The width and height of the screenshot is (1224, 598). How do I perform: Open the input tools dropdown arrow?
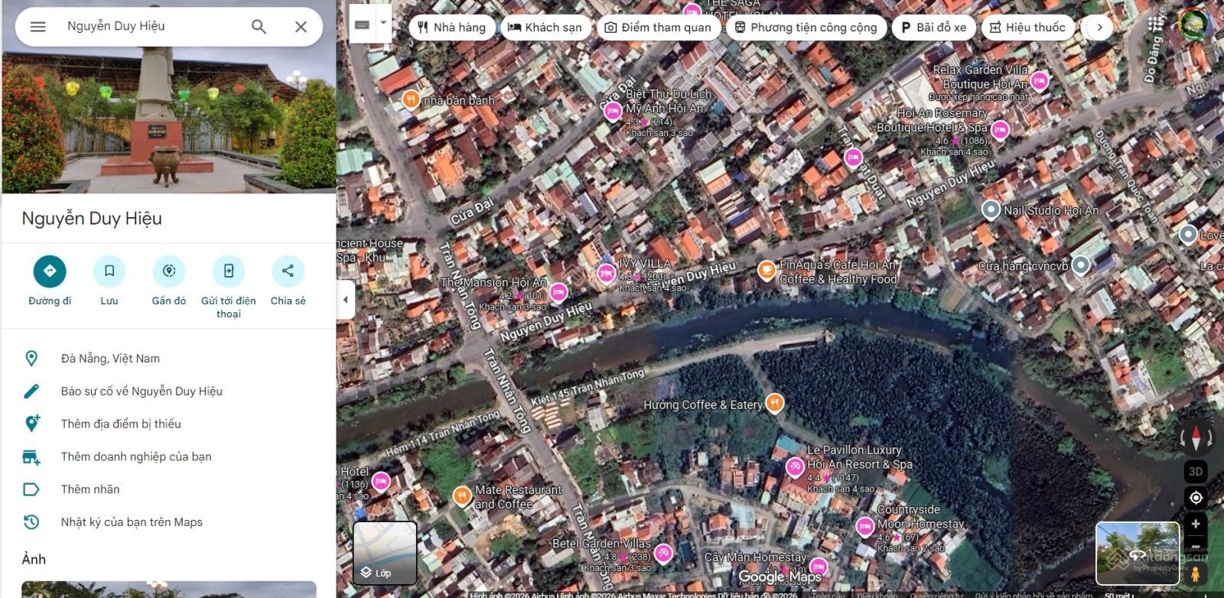(x=383, y=24)
